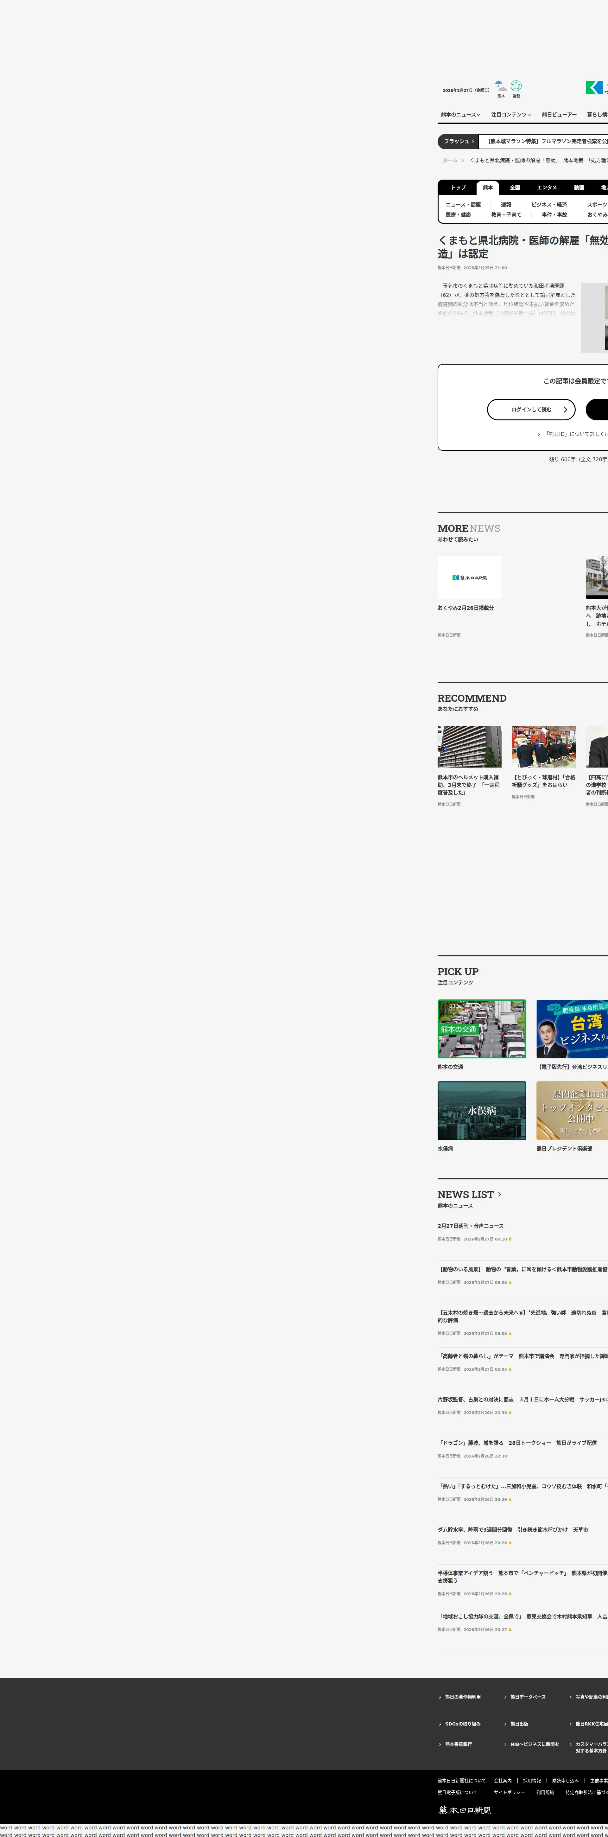Viewport: 608px width, 1837px height.
Task: Click chevron beside 熊日データベース link
Action: coord(505,1697)
